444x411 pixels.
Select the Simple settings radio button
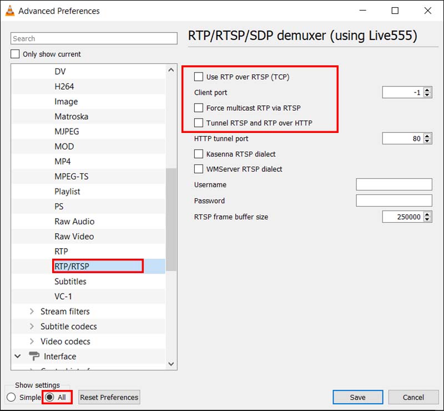tap(11, 397)
